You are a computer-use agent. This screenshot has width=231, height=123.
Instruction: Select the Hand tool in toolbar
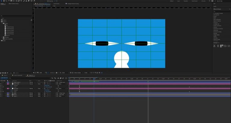[x=4, y=1]
